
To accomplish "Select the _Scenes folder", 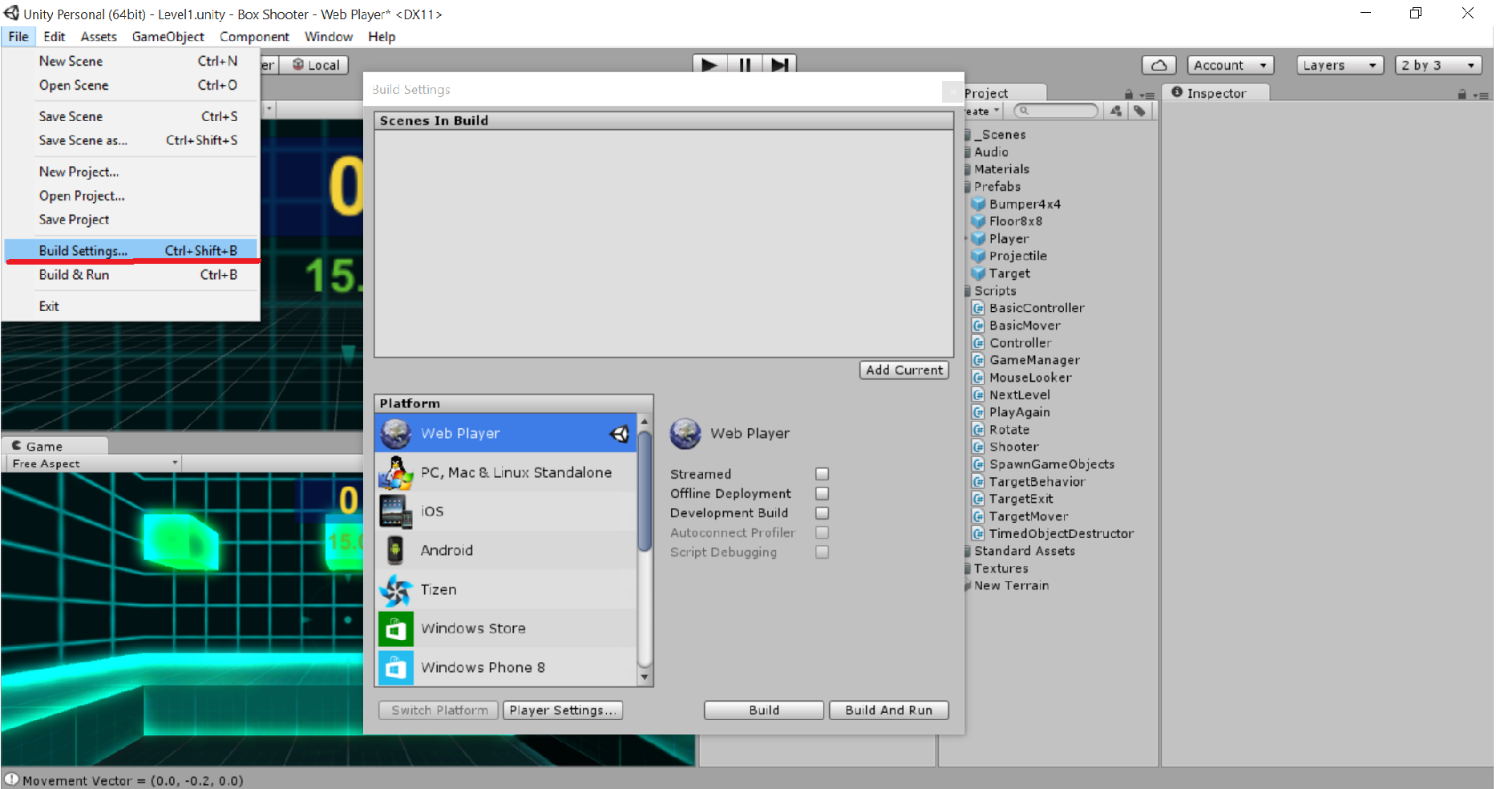I will (x=998, y=135).
